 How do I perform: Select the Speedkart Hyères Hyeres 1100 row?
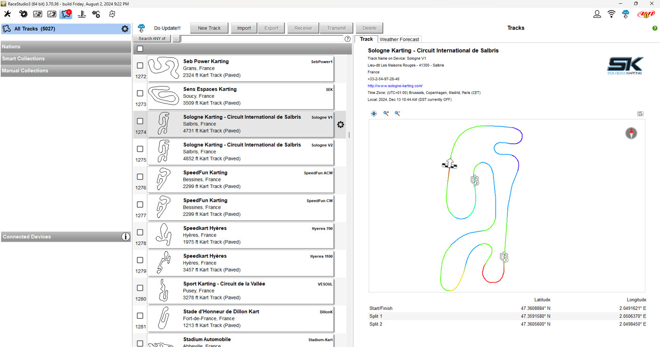240,263
